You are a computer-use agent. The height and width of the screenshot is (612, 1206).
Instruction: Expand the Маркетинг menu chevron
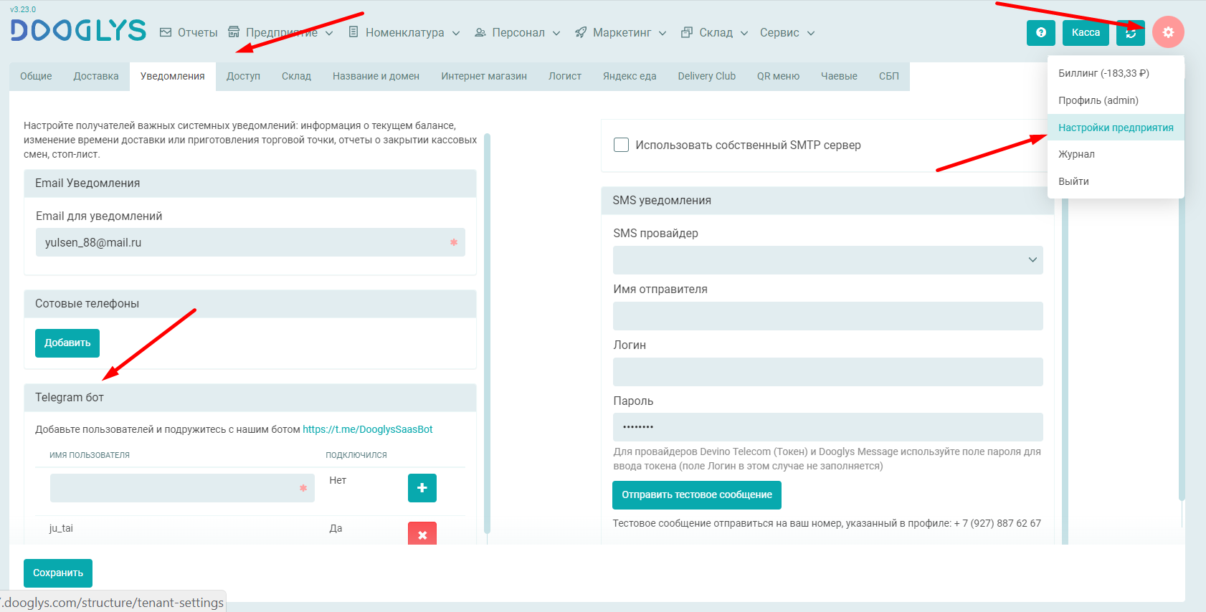(663, 33)
